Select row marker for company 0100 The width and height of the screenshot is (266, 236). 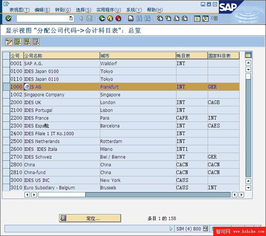pyautogui.click(x=6, y=71)
